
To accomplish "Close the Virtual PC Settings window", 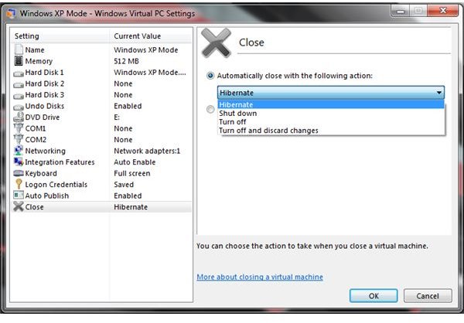I will point(442,11).
